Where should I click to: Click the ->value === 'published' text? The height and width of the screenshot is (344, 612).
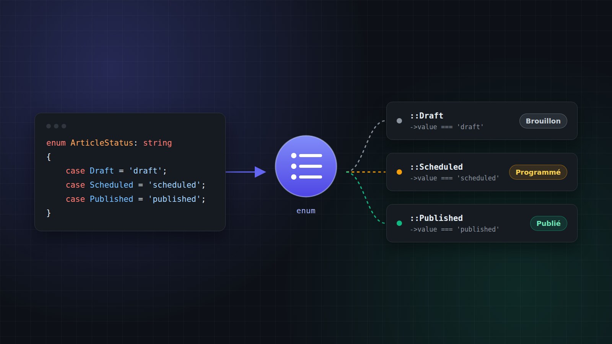pos(454,229)
